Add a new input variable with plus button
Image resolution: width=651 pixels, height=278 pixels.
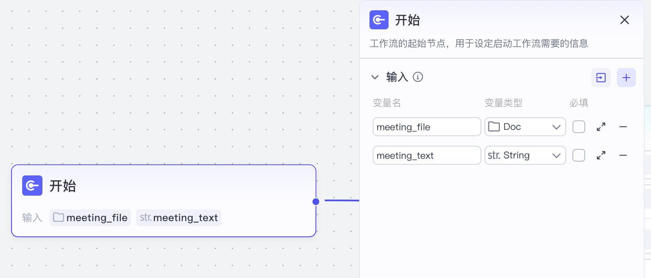[x=626, y=78]
